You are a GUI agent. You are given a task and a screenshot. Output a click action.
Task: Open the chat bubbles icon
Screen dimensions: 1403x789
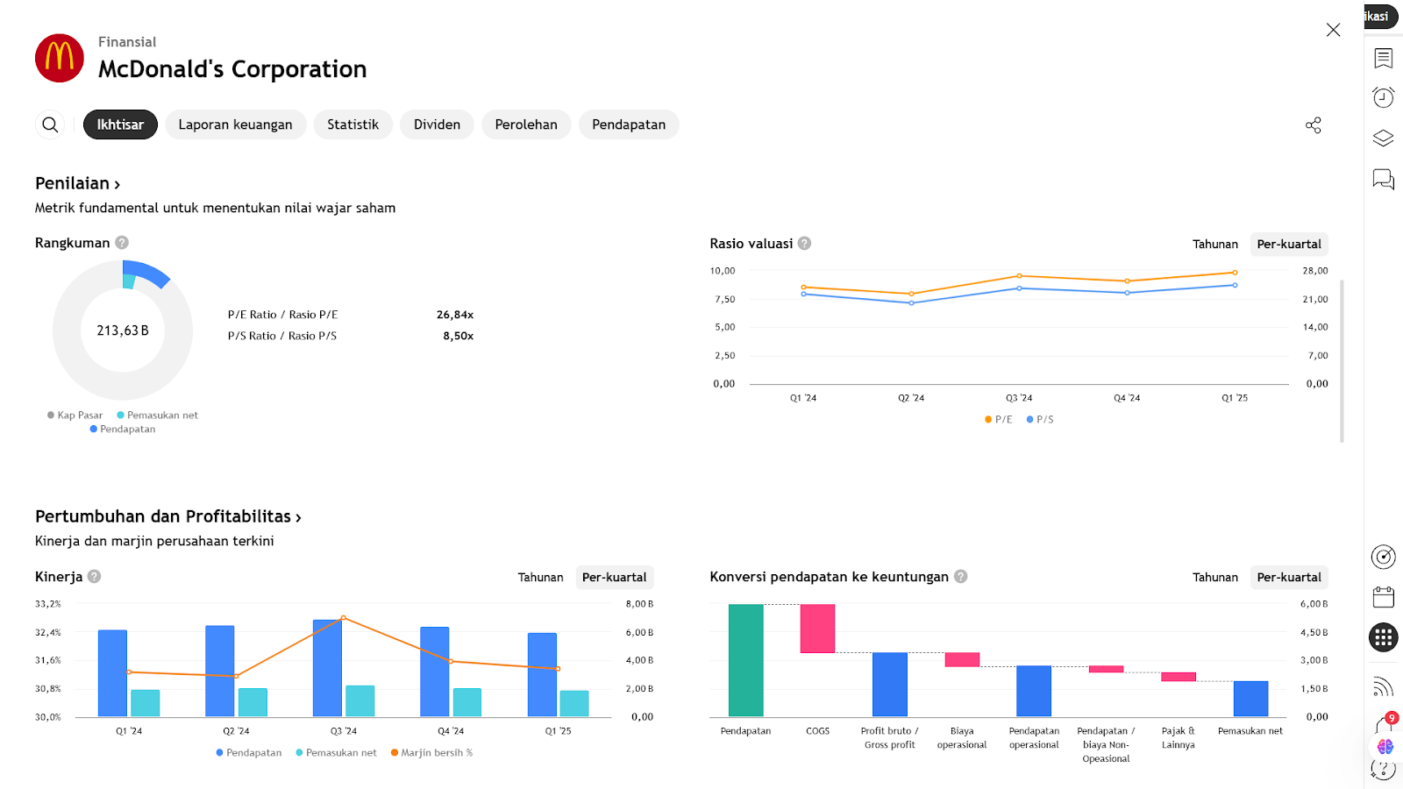(x=1383, y=180)
